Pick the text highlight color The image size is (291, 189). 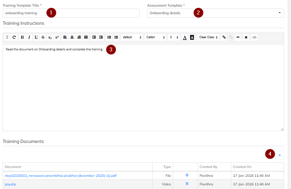[x=192, y=37]
